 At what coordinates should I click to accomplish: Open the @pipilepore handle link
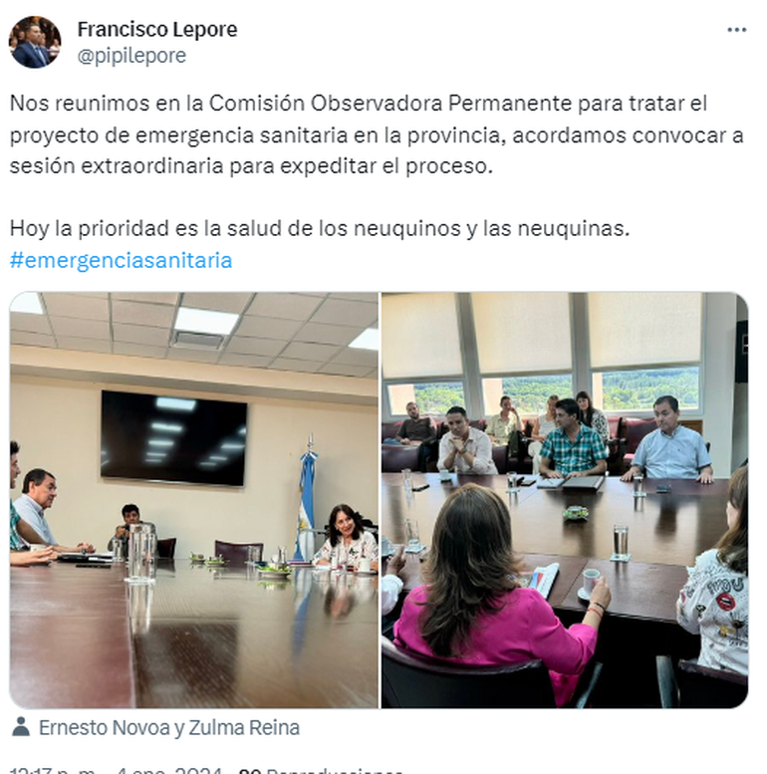(x=131, y=56)
